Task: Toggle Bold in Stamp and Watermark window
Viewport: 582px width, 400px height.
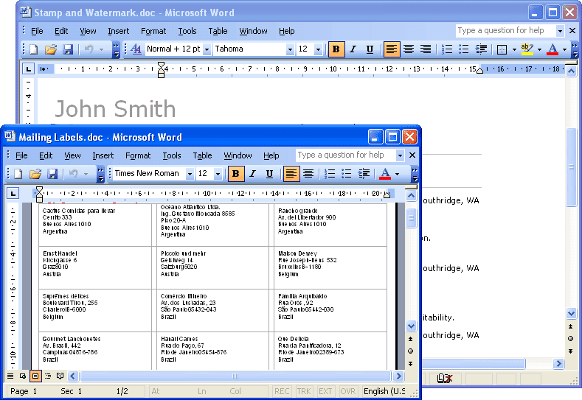Action: pyautogui.click(x=336, y=49)
